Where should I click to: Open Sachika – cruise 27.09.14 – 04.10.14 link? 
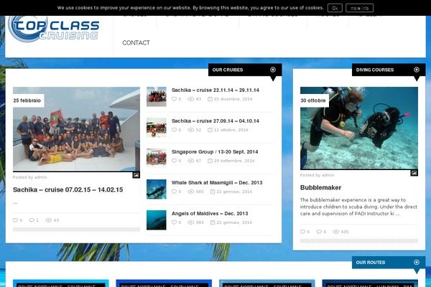pyautogui.click(x=215, y=121)
